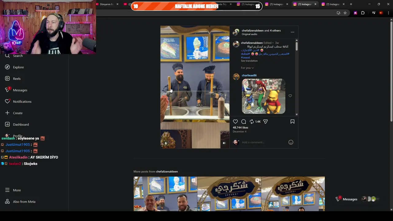The height and width of the screenshot is (221, 393).
Task: Open the middle related post thumbnail
Action: [229, 194]
